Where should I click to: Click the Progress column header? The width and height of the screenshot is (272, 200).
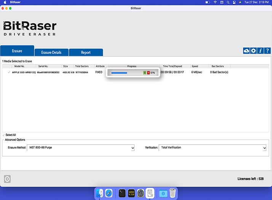(x=132, y=66)
